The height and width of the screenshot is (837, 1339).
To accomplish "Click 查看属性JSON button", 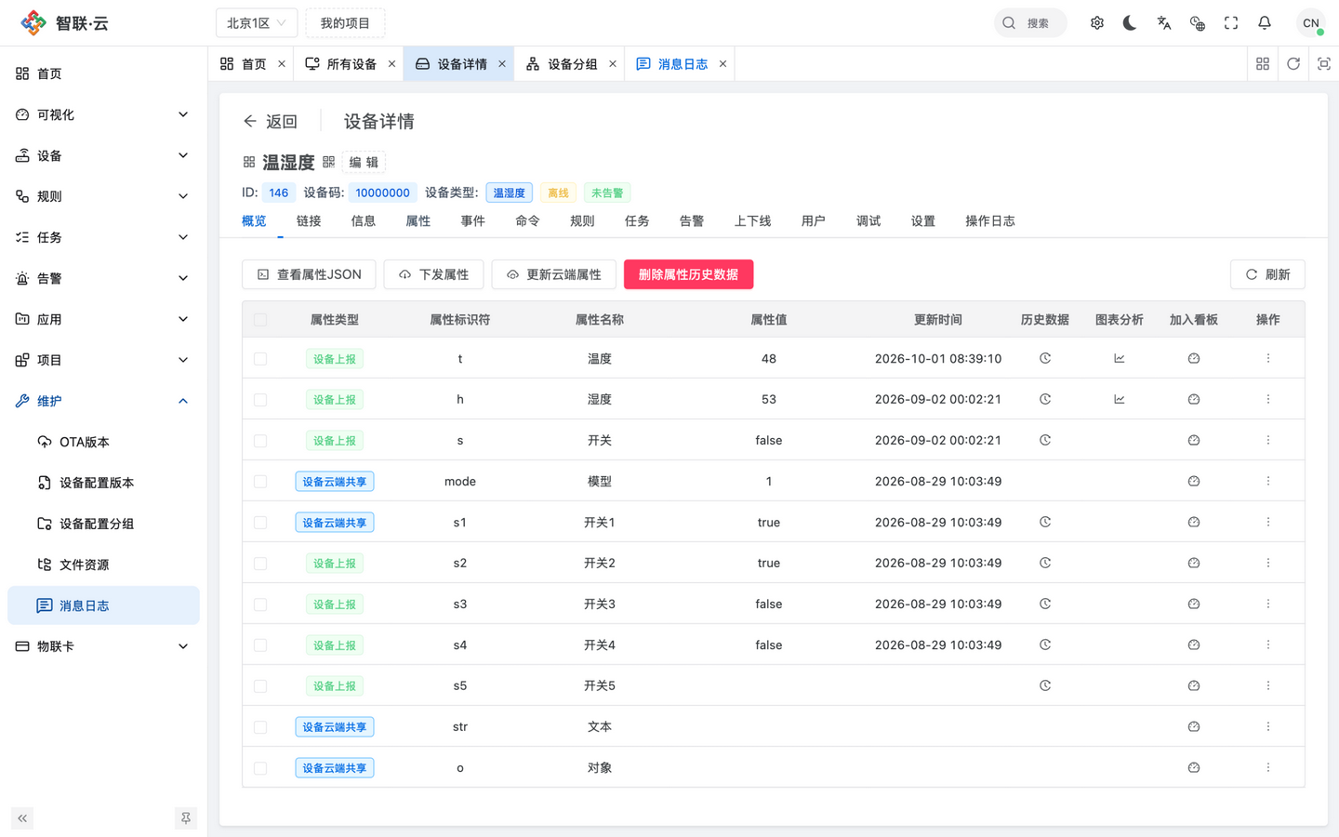I will pos(309,274).
